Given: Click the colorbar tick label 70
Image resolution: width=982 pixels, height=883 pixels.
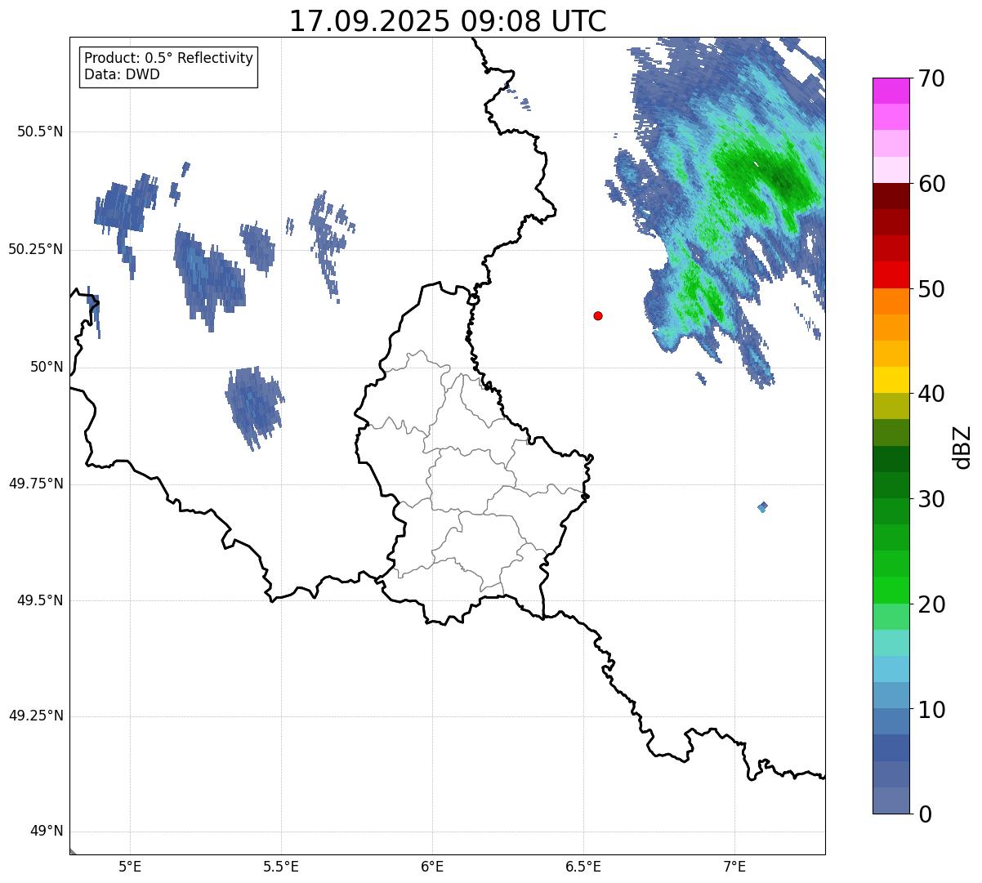Looking at the screenshot, I should point(931,78).
